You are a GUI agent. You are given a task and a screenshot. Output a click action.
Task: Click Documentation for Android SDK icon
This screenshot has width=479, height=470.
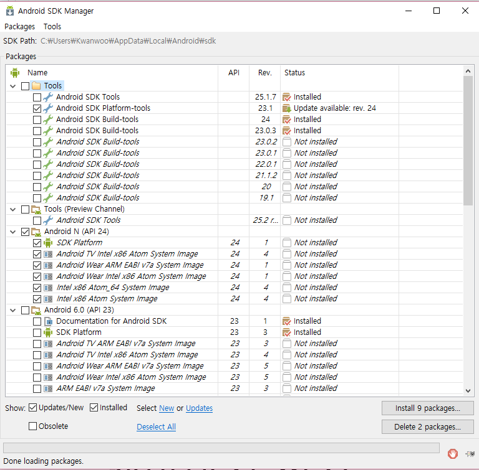click(x=48, y=321)
